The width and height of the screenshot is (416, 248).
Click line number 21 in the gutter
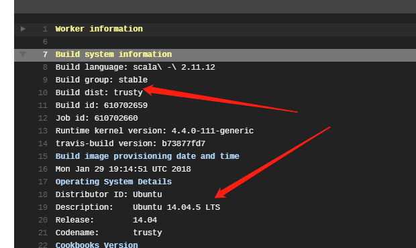point(43,233)
